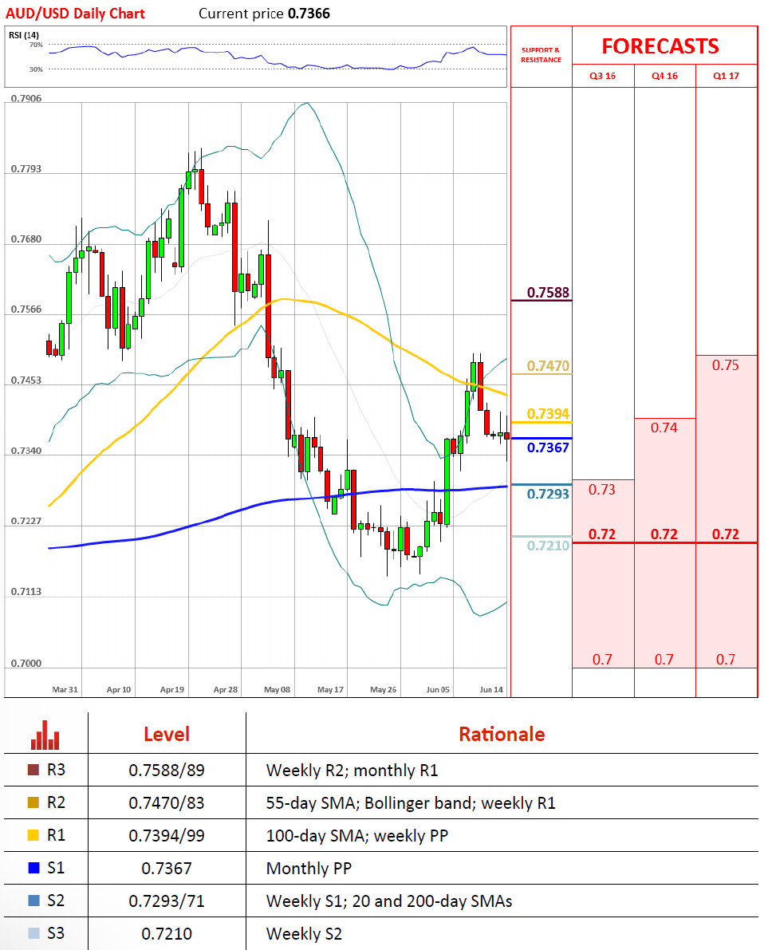Click the Rationale column header
Viewport: 768px width, 950px height.
click(502, 735)
